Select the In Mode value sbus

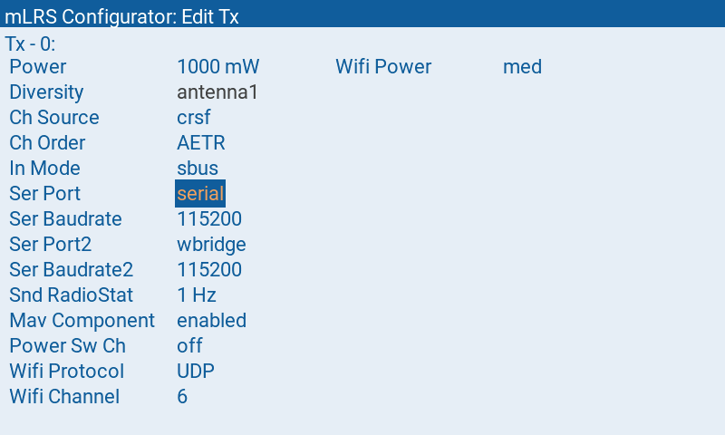(x=198, y=169)
